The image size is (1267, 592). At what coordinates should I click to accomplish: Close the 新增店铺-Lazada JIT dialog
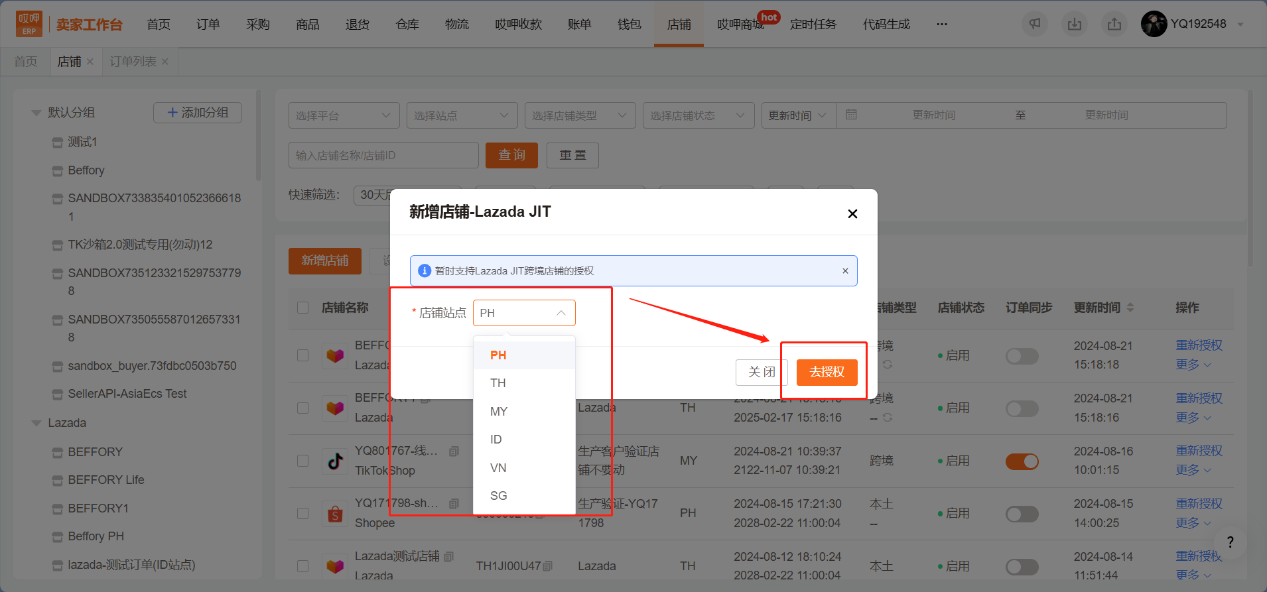click(852, 213)
